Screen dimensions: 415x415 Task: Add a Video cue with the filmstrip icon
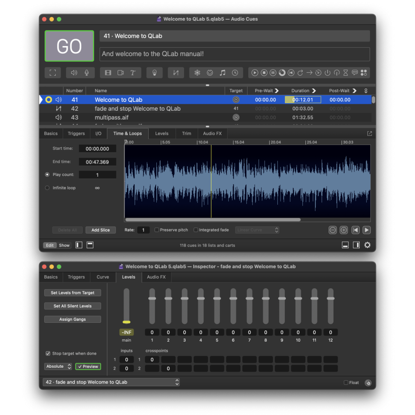click(x=108, y=73)
